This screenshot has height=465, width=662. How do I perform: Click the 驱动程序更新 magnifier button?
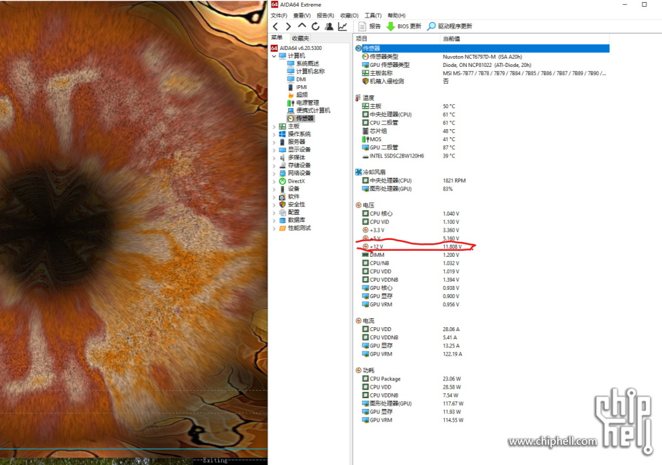450,26
